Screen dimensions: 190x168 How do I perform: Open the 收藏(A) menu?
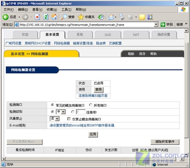pyautogui.click(x=52, y=10)
